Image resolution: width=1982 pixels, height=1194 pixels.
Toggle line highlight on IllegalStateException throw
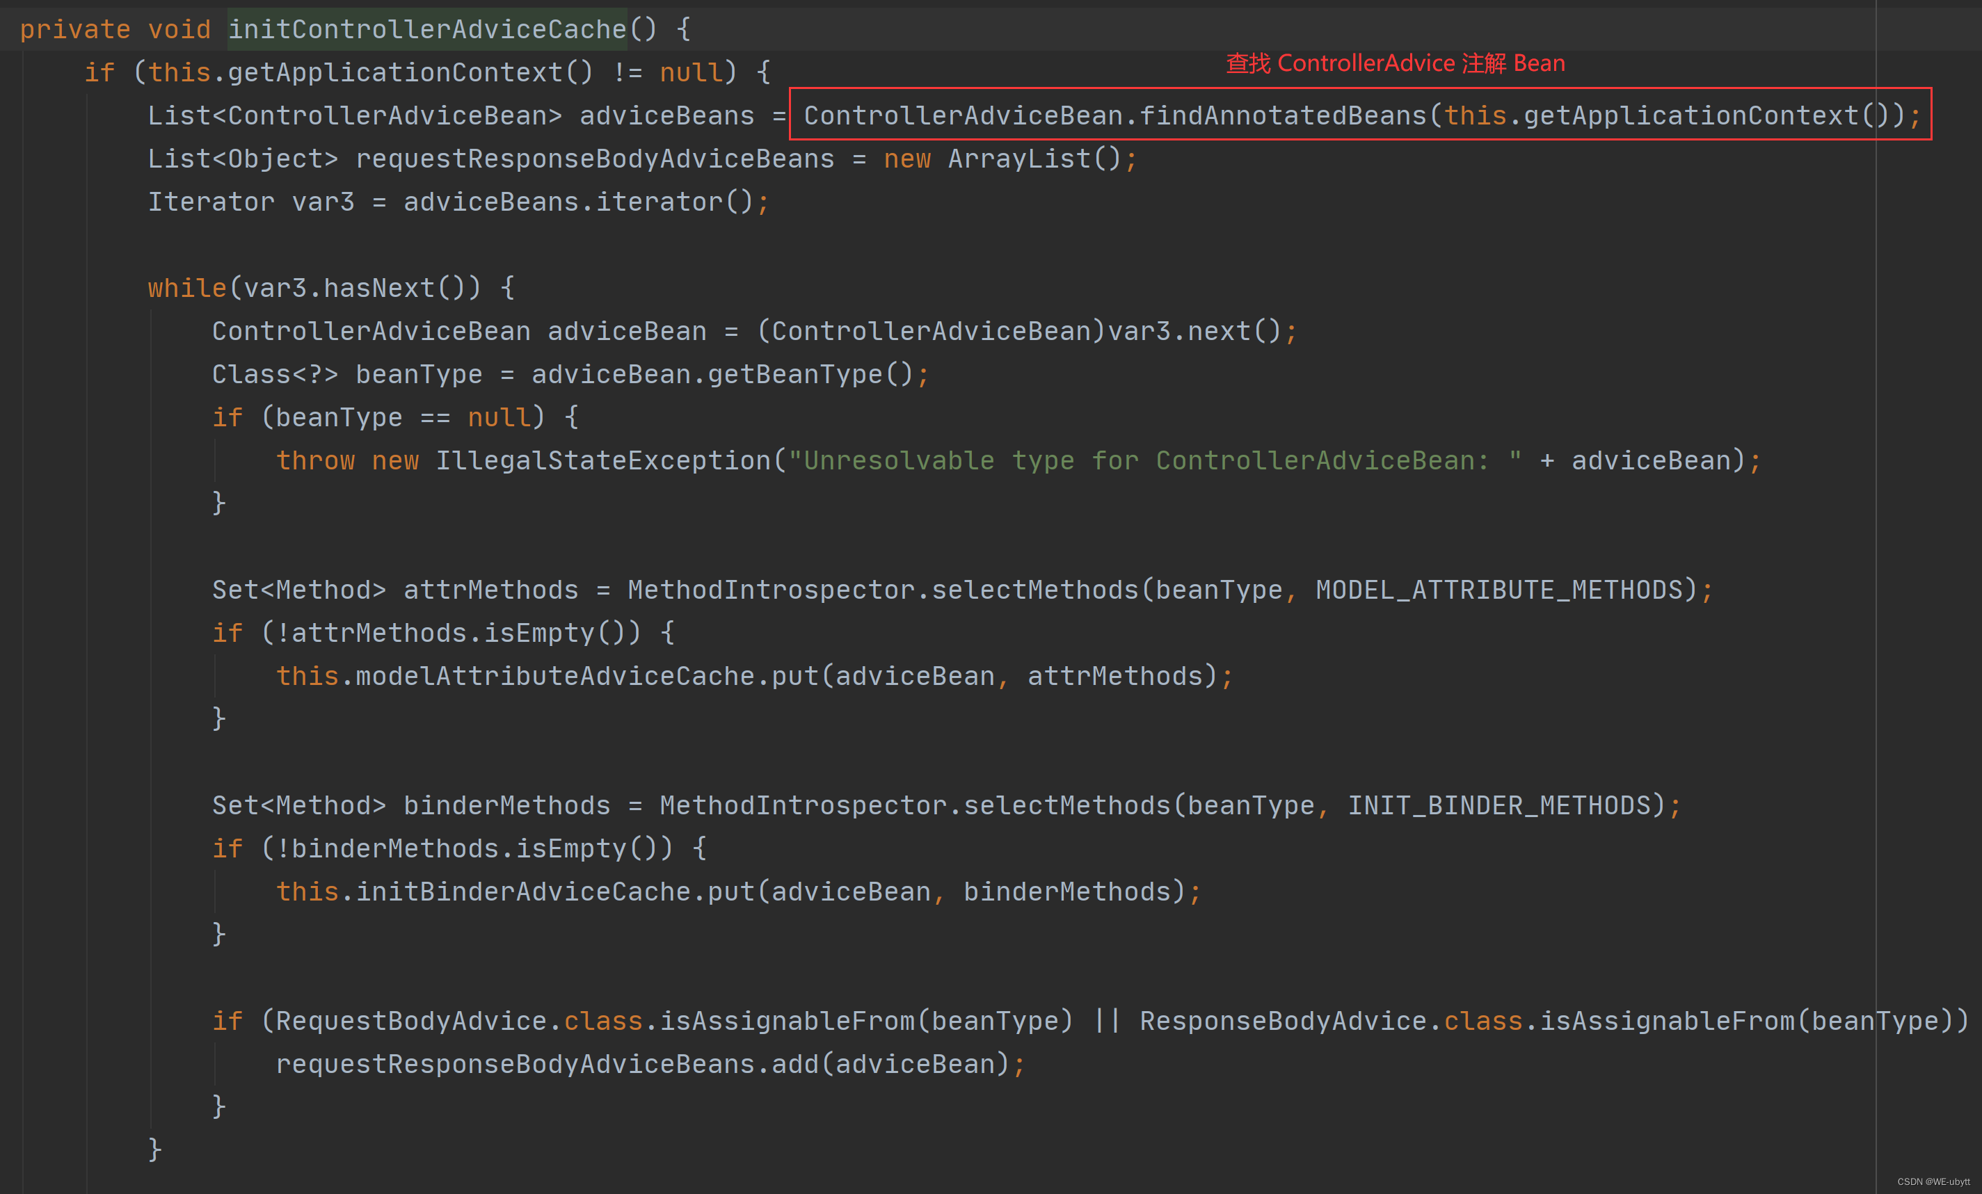pos(991,460)
